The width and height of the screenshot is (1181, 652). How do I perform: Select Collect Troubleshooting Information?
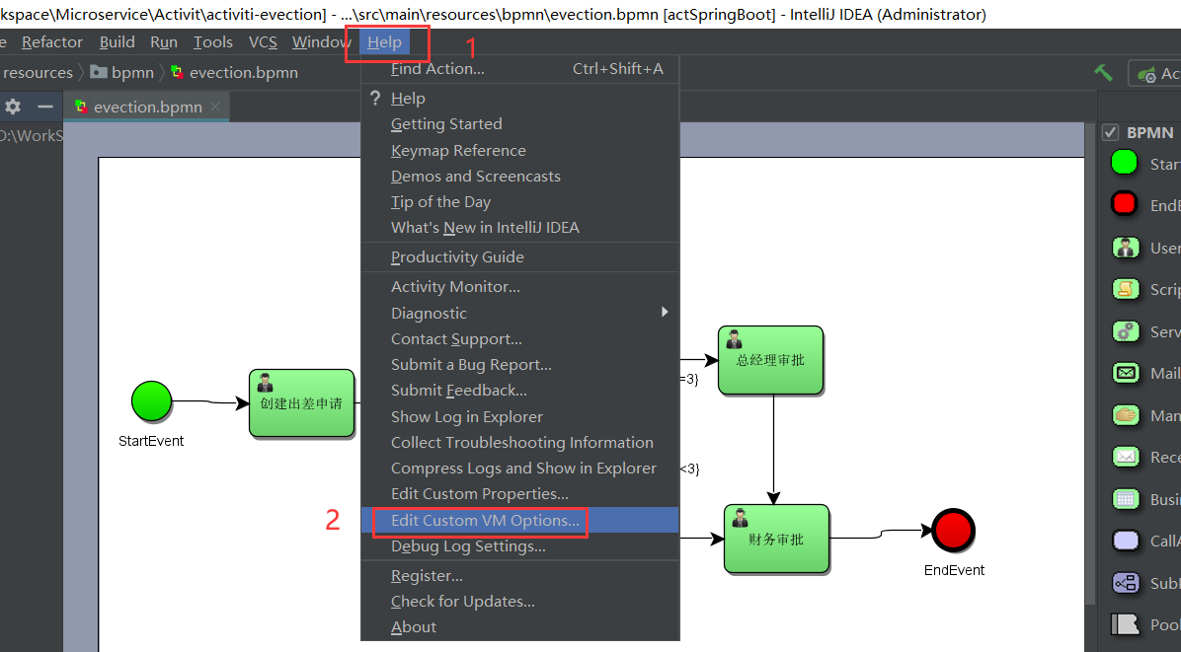[x=519, y=442]
